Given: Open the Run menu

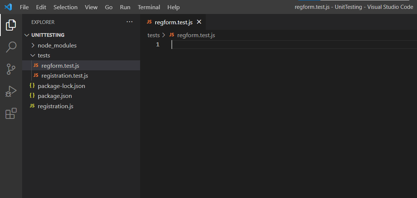Looking at the screenshot, I should (x=125, y=7).
